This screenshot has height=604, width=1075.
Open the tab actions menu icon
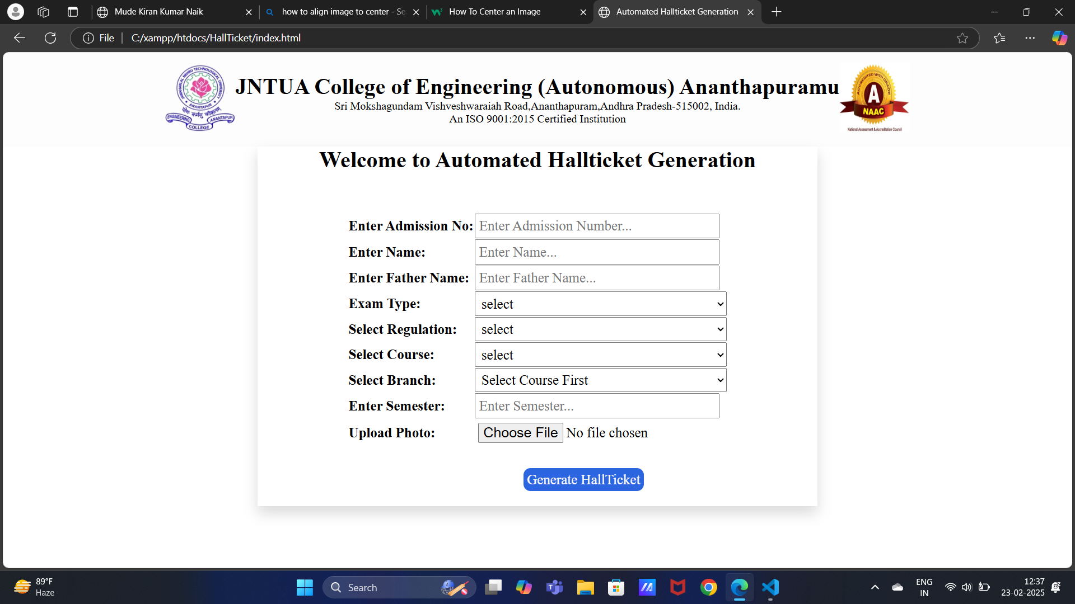pyautogui.click(x=73, y=12)
